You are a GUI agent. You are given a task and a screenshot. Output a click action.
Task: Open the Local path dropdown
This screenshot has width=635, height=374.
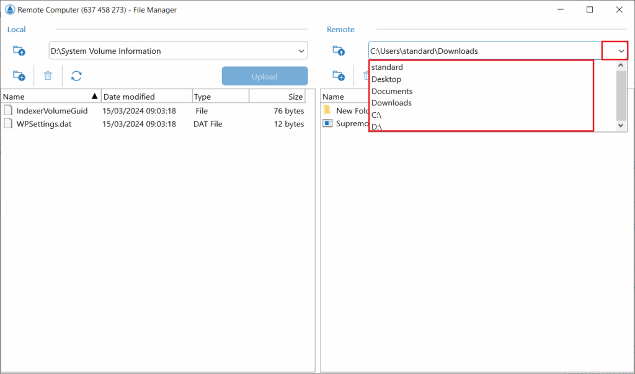tap(301, 51)
